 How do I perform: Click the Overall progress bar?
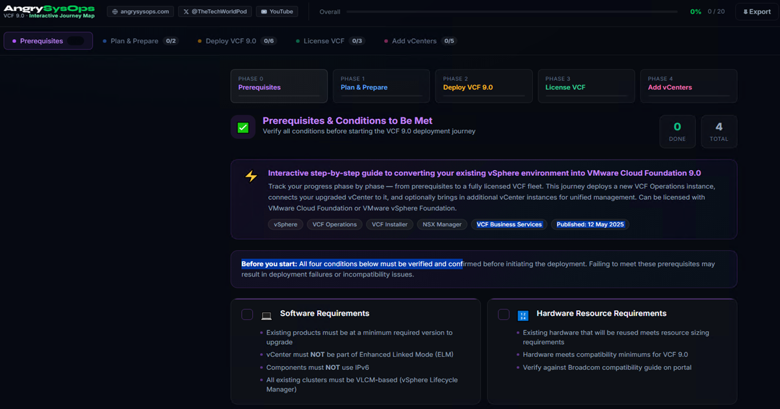513,12
